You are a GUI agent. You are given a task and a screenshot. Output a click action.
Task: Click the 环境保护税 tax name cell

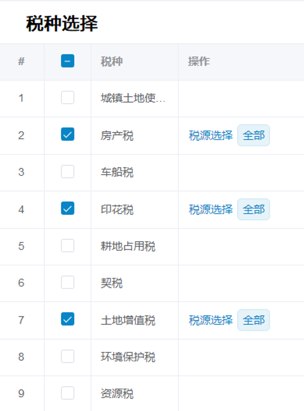tap(128, 357)
